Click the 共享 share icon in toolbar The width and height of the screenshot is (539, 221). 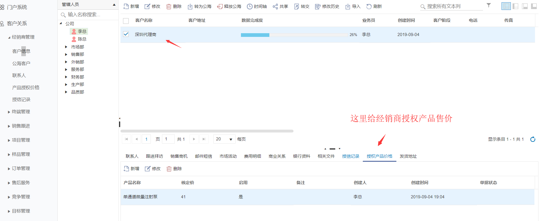pos(275,7)
